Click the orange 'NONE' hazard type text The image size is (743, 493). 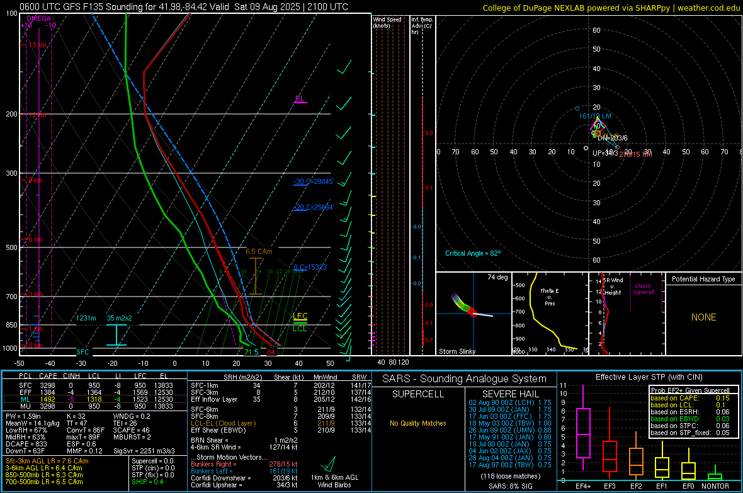[x=703, y=317]
